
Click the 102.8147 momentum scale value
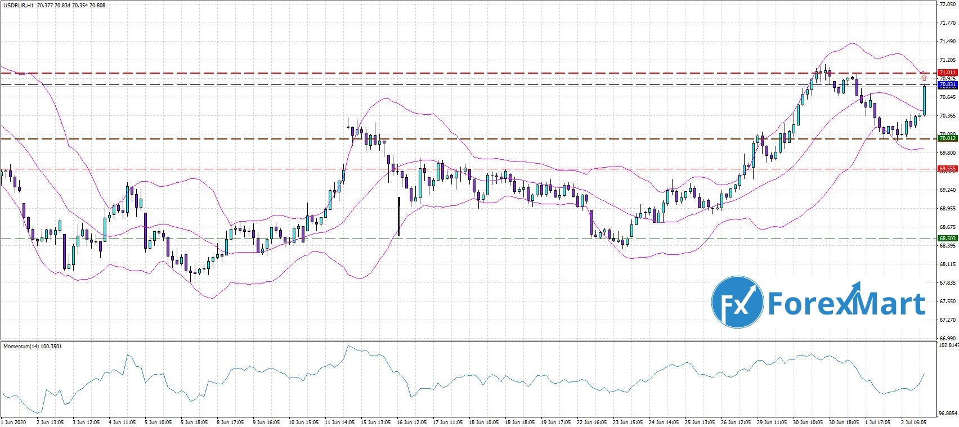[948, 345]
